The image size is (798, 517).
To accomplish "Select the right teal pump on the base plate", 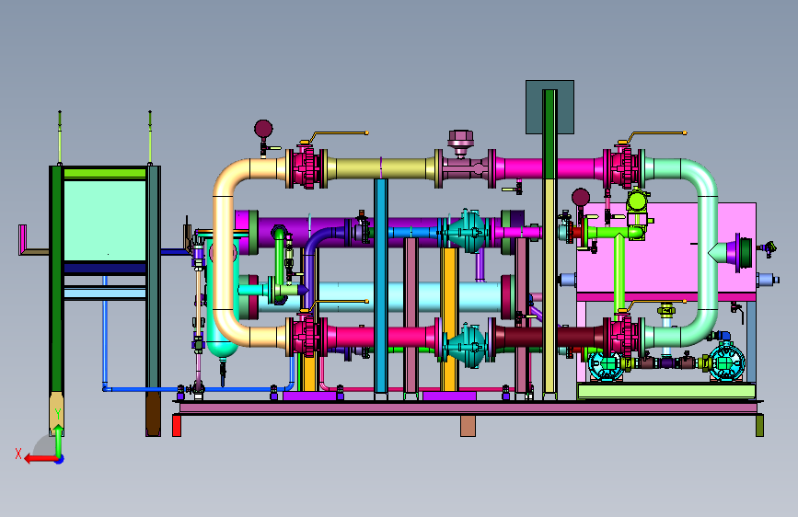I will coord(726,362).
